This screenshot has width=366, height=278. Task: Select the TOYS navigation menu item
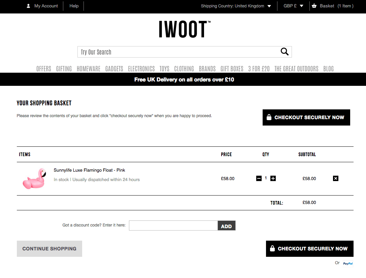coord(164,69)
